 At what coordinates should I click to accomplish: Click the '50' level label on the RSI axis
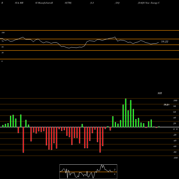[3, 47]
